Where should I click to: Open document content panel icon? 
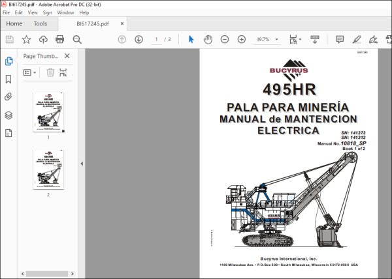click(x=8, y=133)
